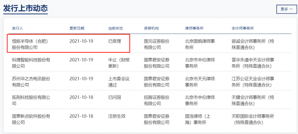Viewport: 298px width, 134px height.
Task: Select the 律师事务所 column header
Action: pos(194,29)
